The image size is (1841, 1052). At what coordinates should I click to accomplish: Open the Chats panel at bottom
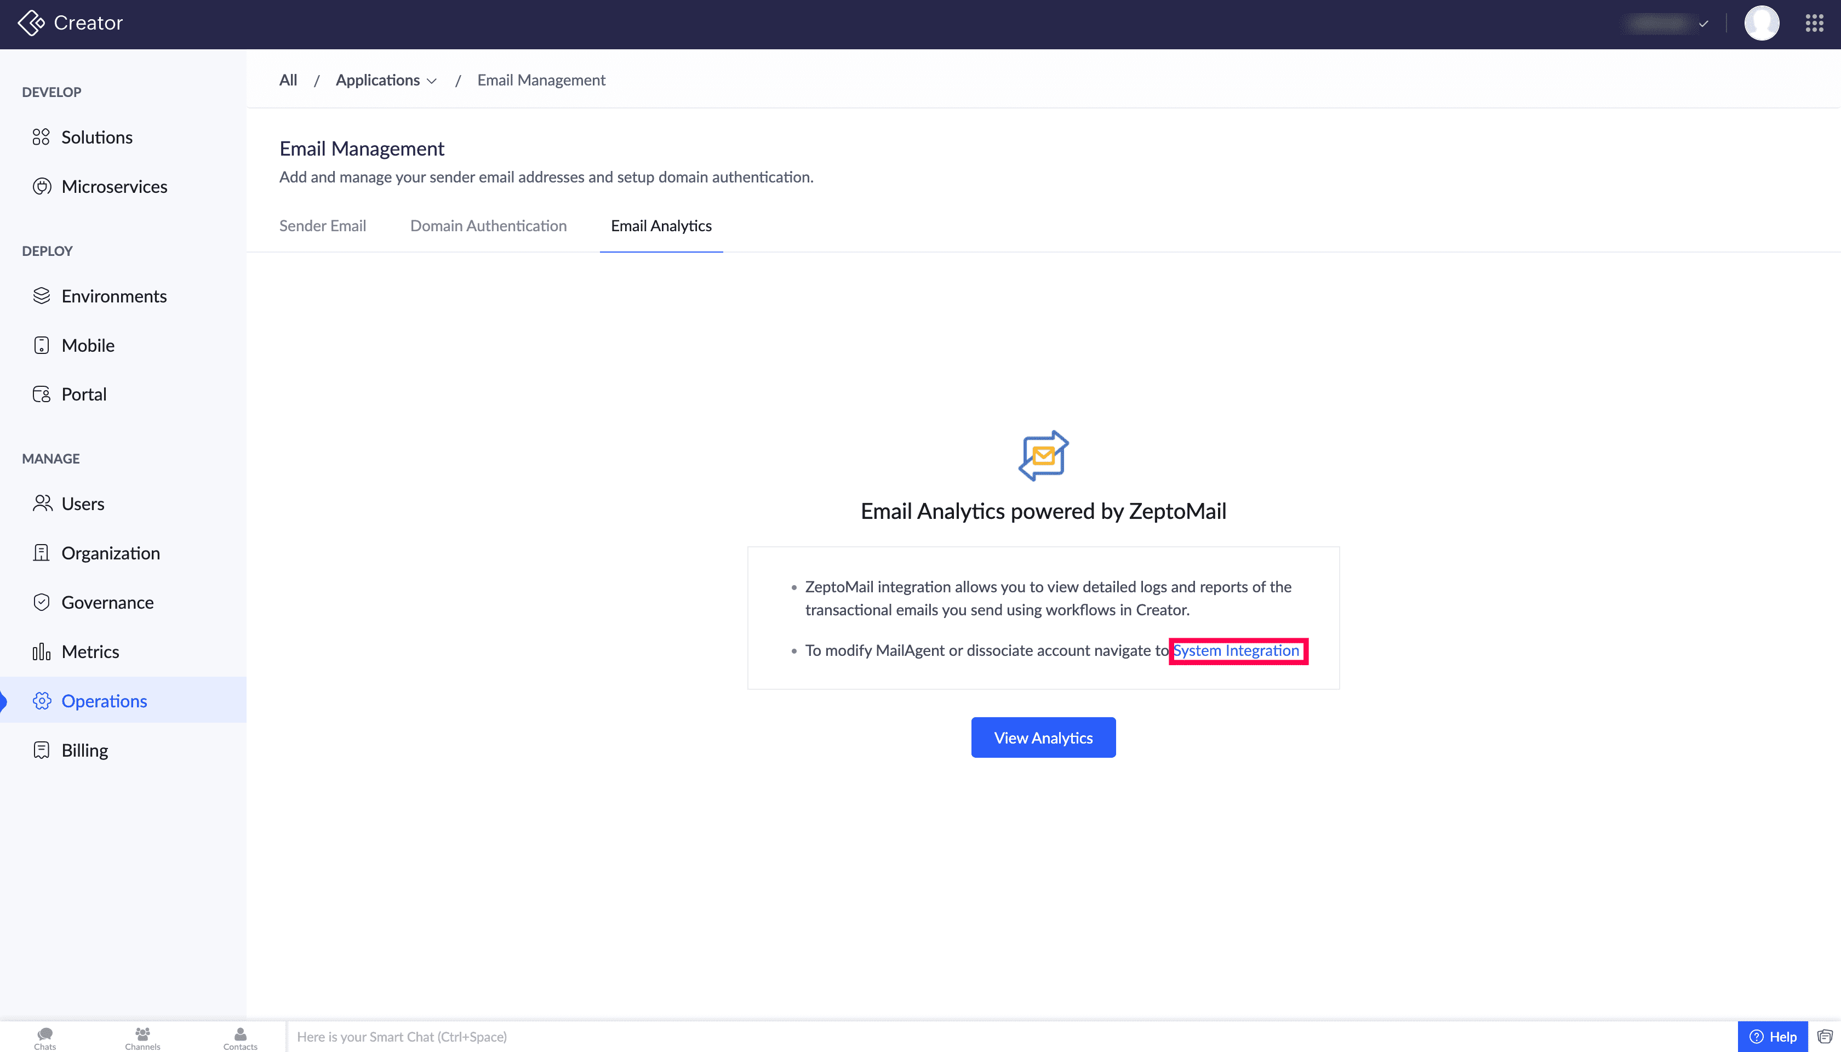(45, 1038)
